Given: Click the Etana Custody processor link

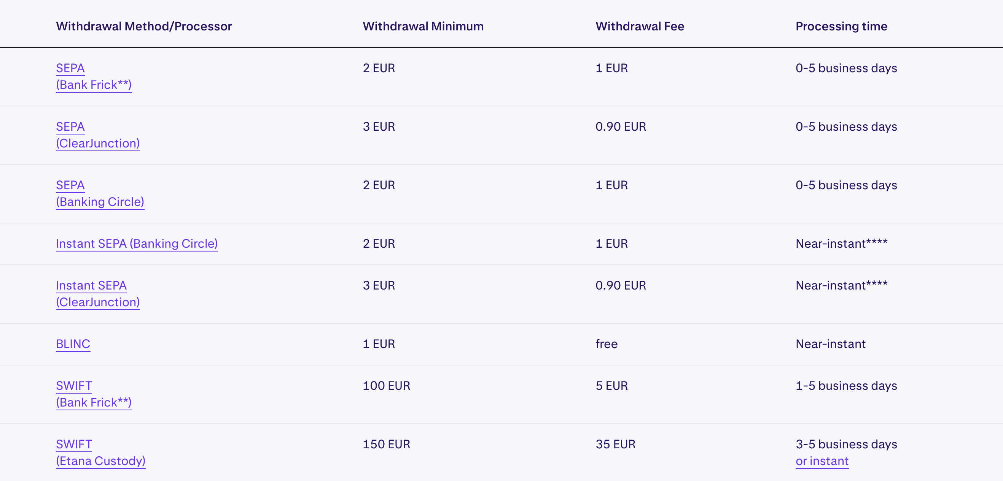Looking at the screenshot, I should tap(100, 461).
